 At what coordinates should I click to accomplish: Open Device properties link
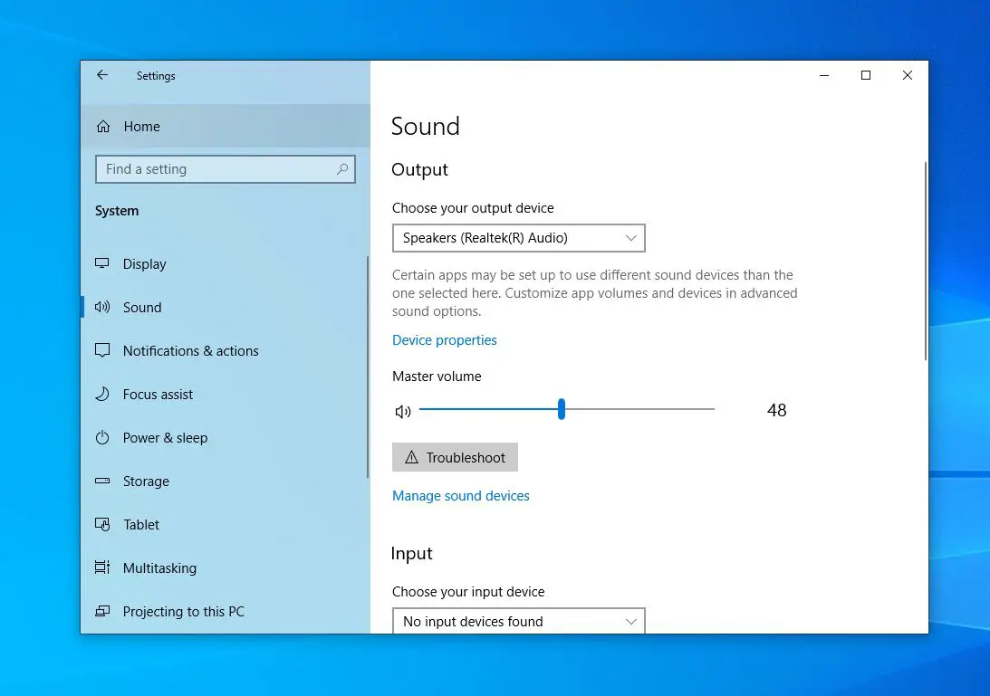tap(444, 339)
